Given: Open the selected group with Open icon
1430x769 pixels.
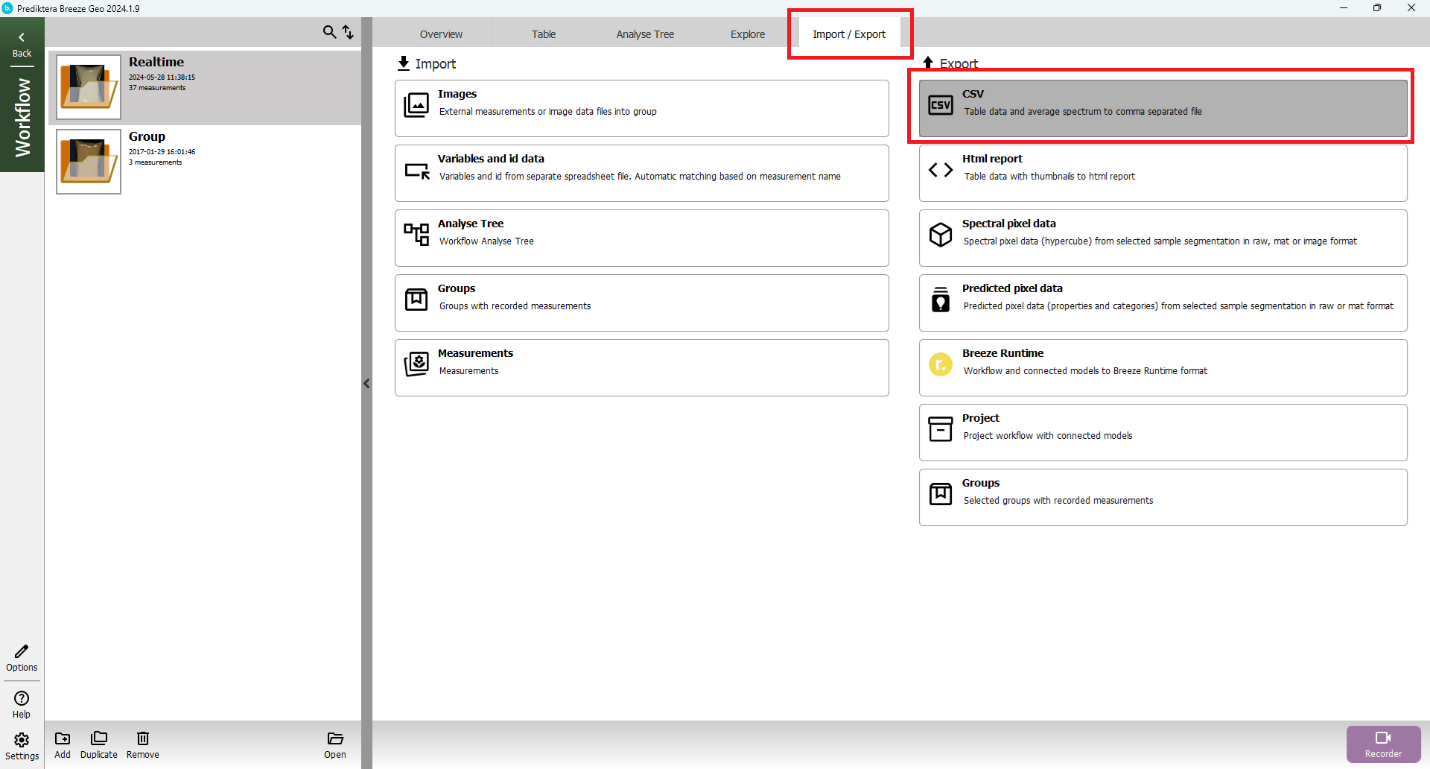Looking at the screenshot, I should (335, 744).
